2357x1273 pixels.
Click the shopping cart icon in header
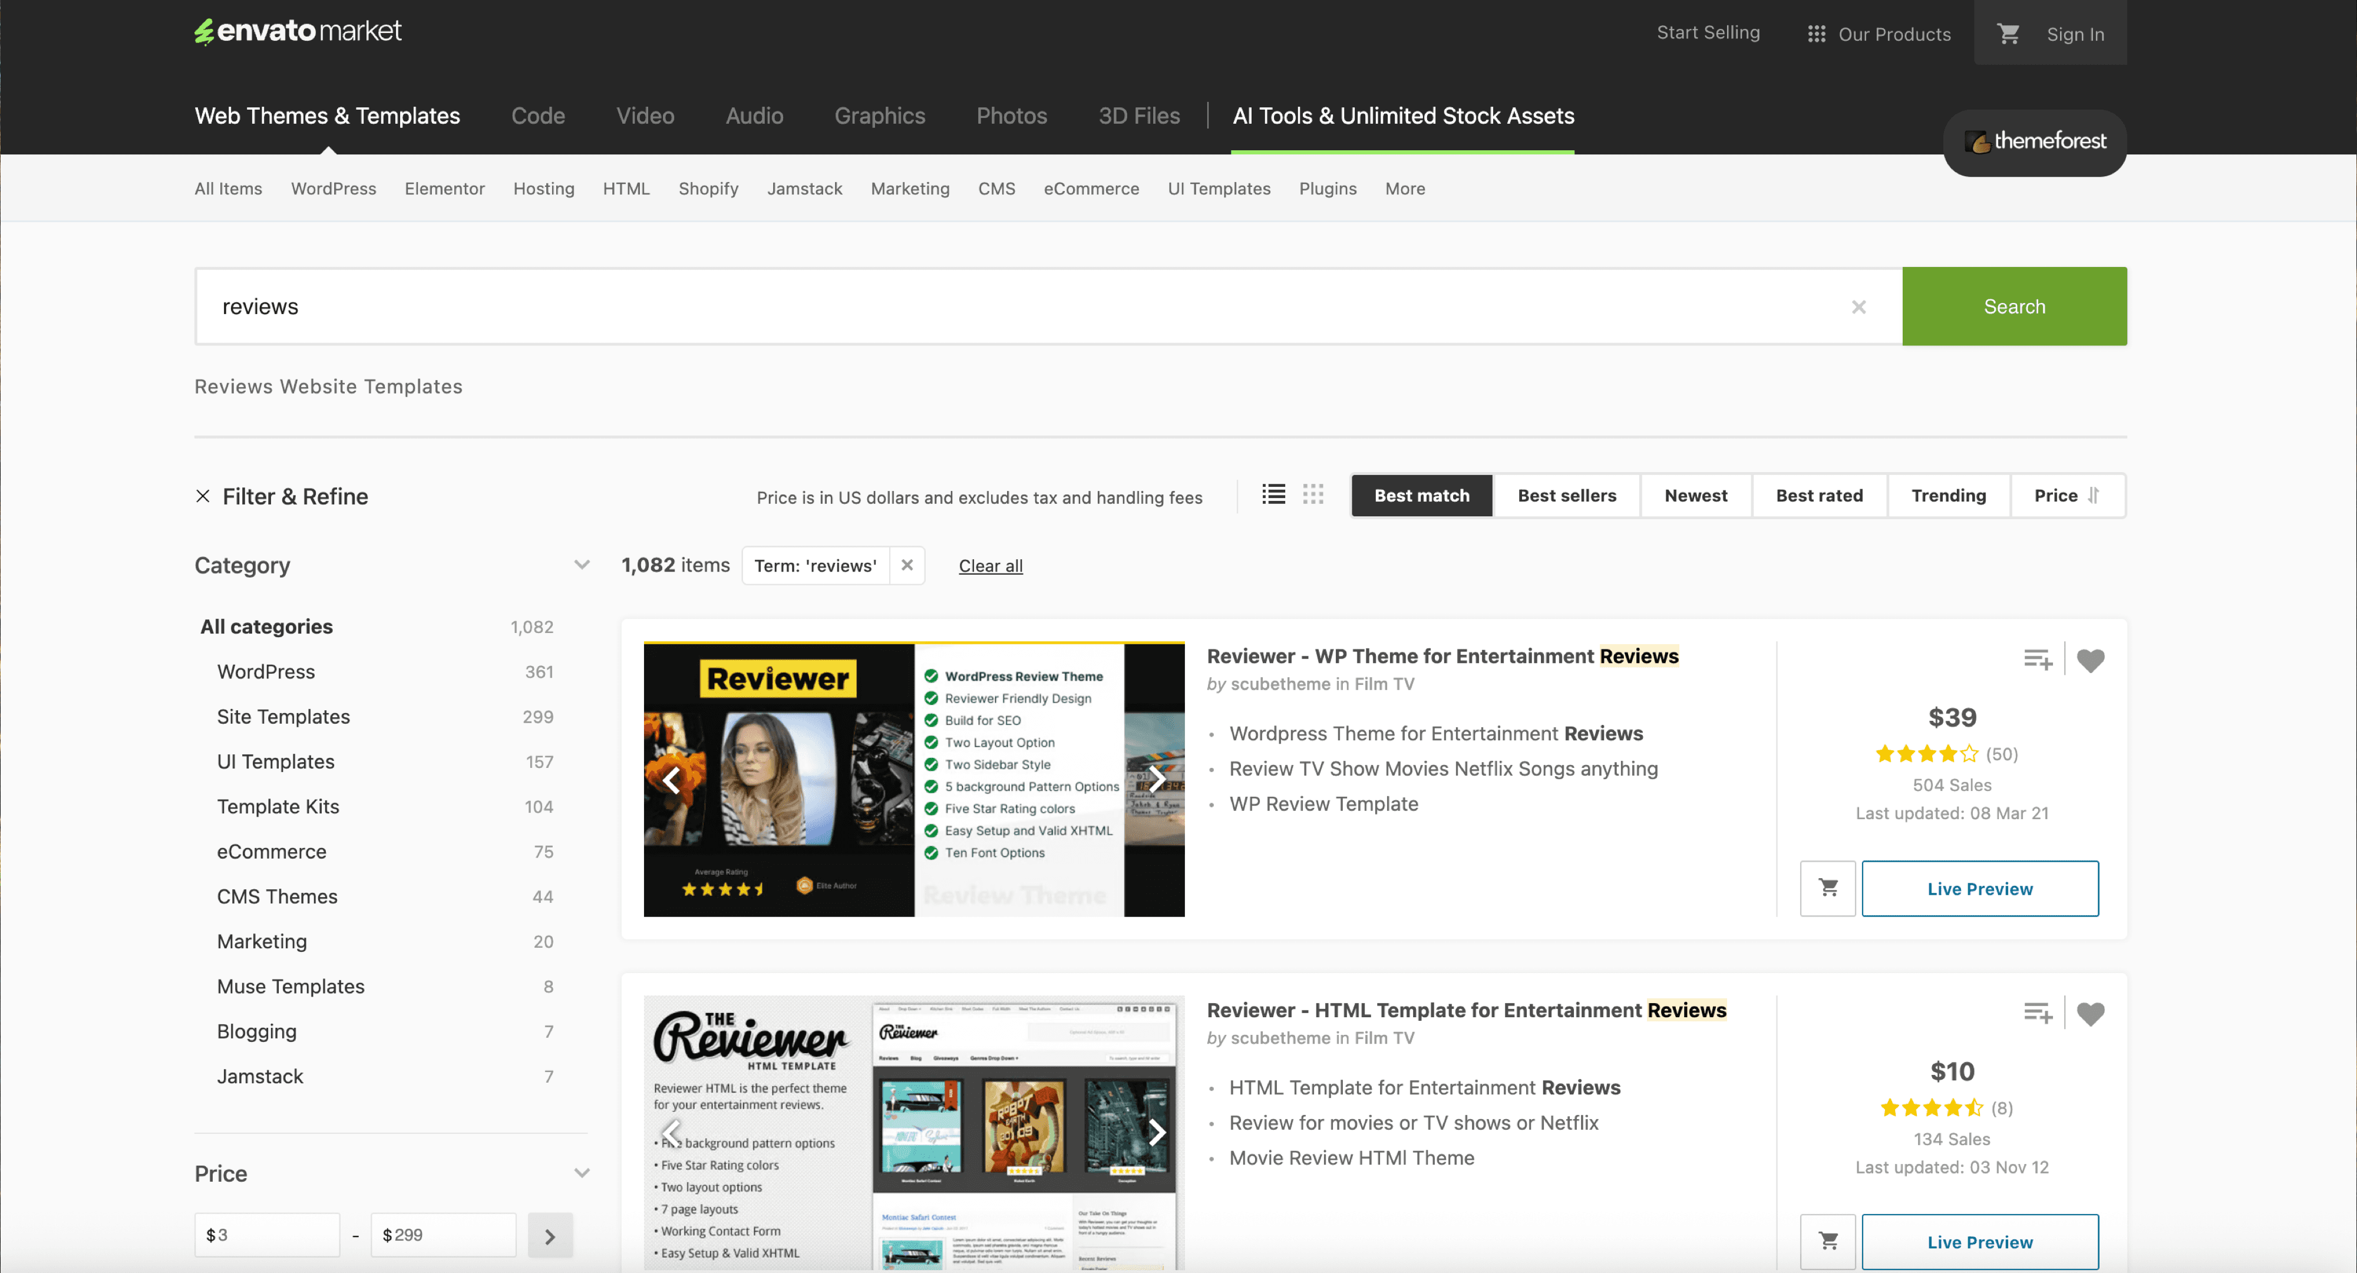click(2008, 34)
